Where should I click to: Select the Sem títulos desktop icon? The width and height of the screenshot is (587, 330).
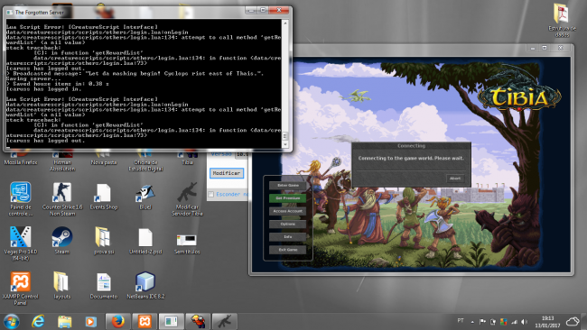tap(187, 243)
